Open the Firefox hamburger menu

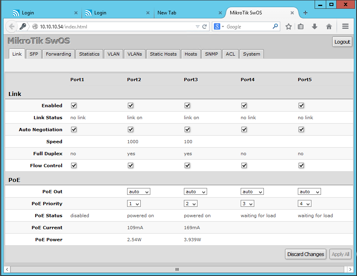tap(345, 27)
